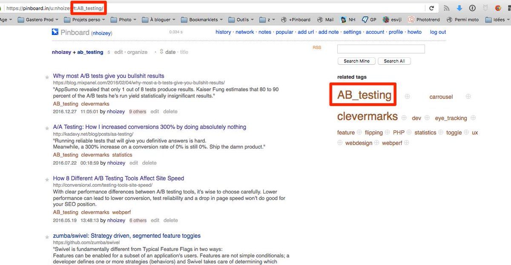Click the blue download arrow icon

[459, 8]
